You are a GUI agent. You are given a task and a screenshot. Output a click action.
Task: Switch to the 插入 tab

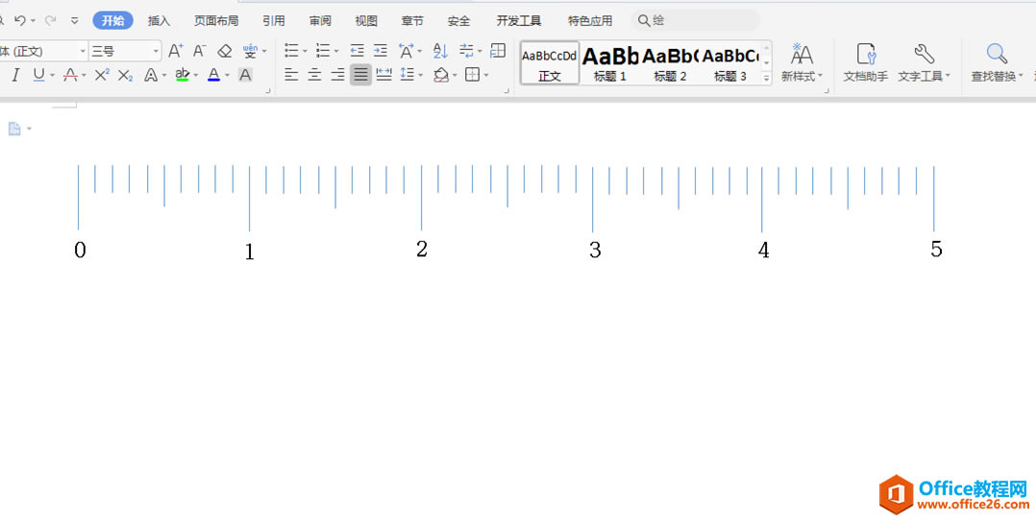(x=159, y=21)
